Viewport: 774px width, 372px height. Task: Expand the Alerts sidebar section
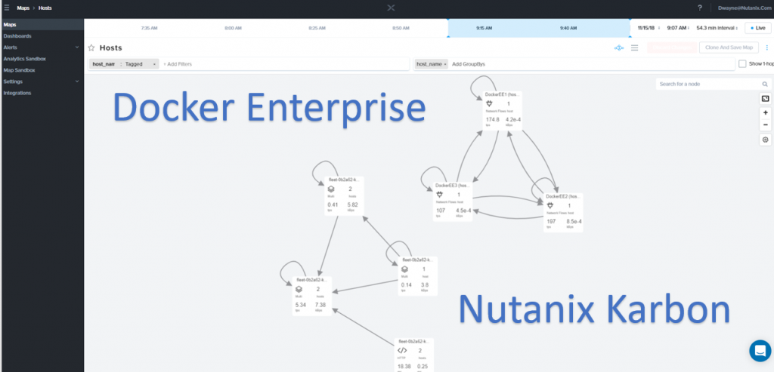tap(78, 47)
